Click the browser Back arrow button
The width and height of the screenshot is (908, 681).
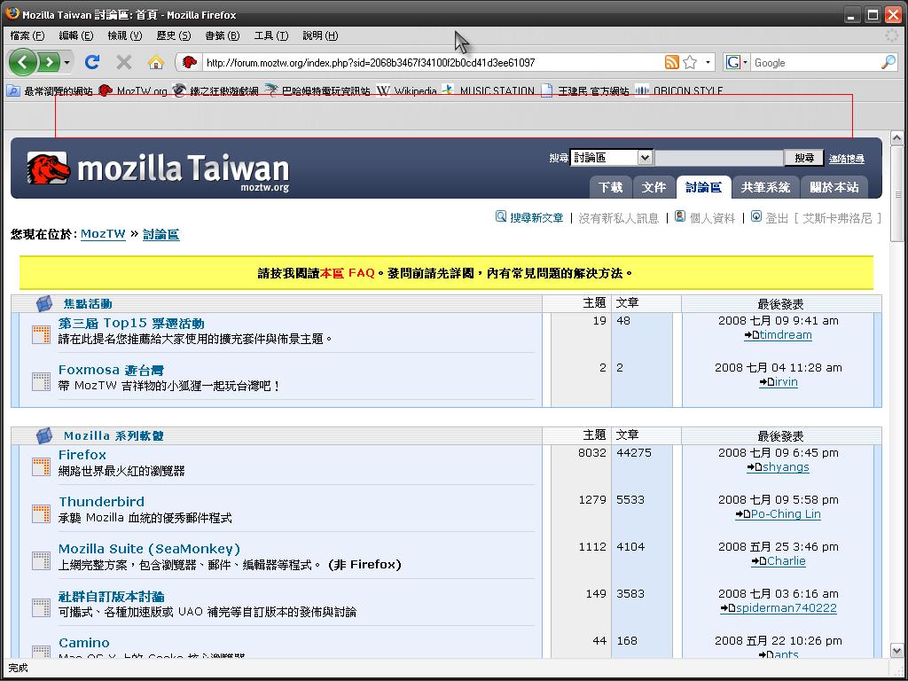point(23,62)
